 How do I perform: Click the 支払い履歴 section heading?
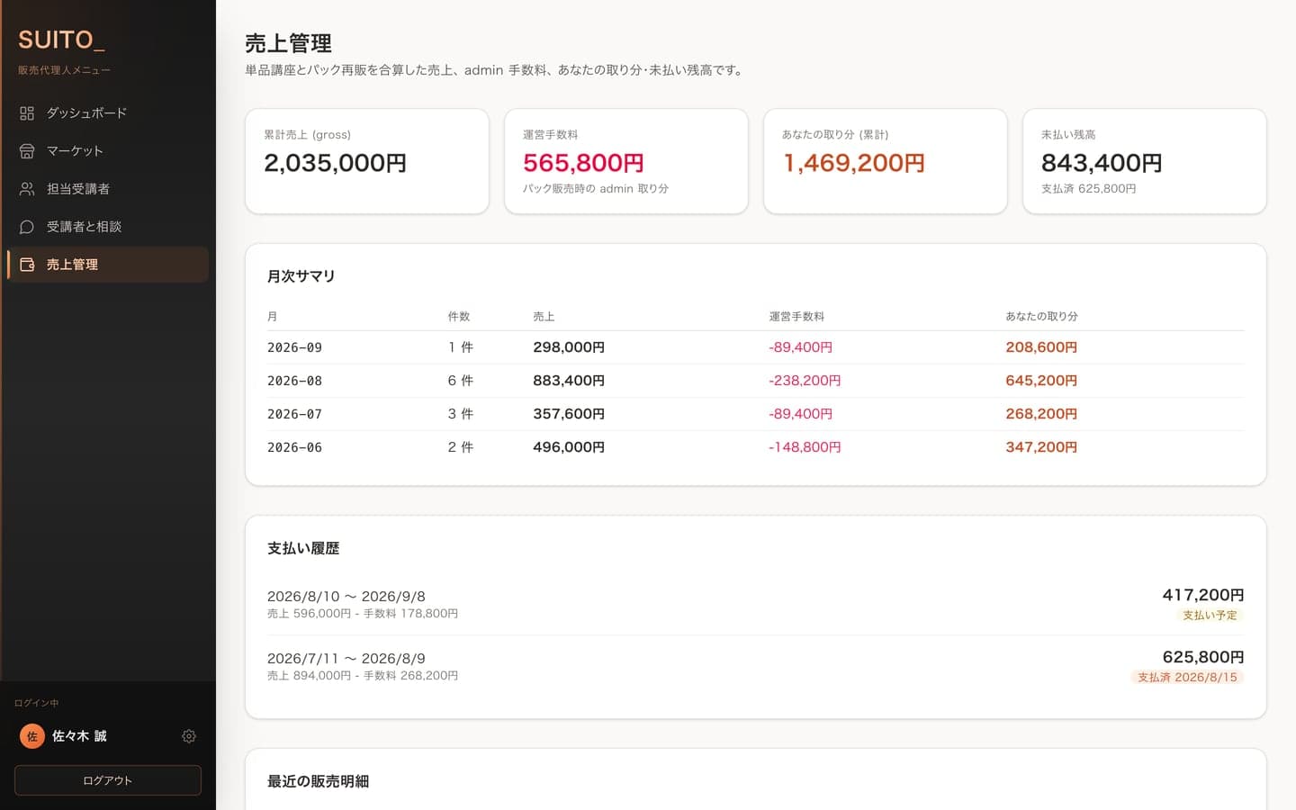tap(303, 548)
